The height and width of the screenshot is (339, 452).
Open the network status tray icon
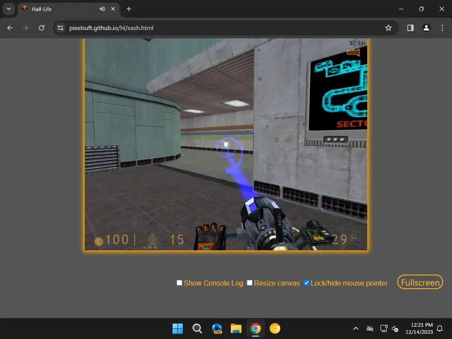[x=384, y=328]
